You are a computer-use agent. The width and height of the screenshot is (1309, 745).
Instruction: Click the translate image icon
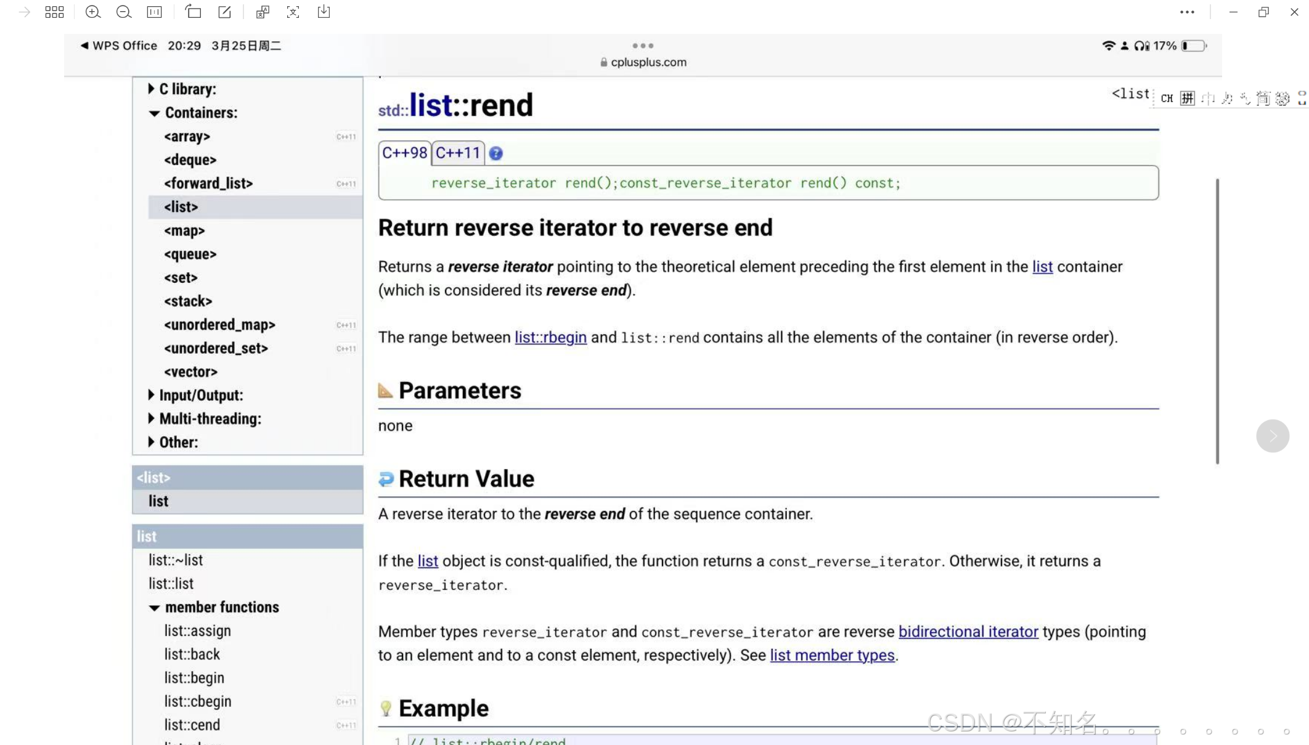point(263,12)
